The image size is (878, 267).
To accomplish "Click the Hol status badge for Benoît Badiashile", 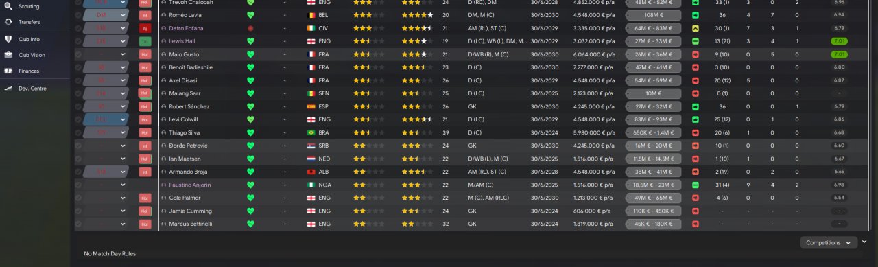I will [x=145, y=67].
